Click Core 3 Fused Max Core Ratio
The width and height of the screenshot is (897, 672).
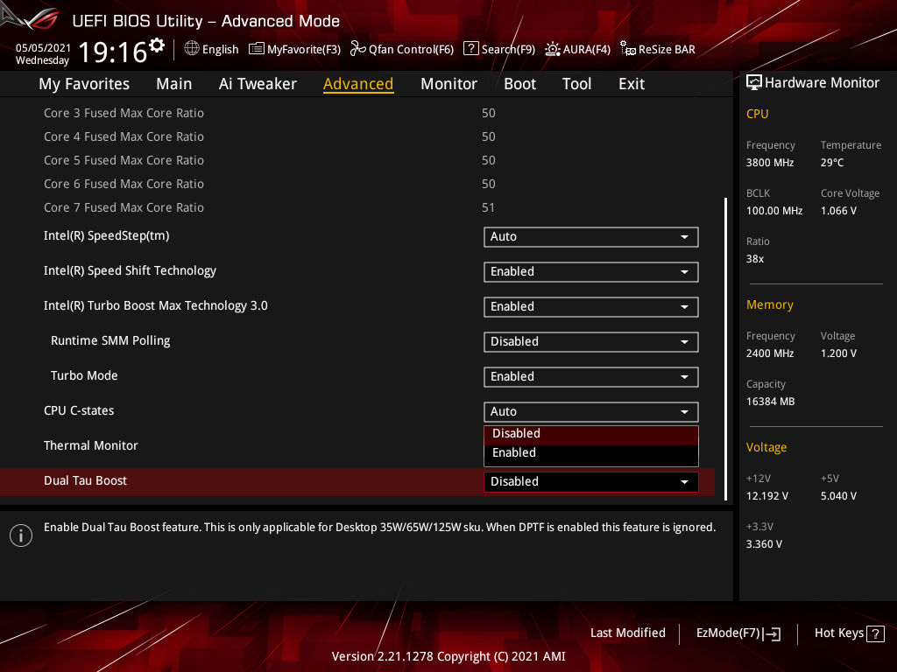pos(124,113)
